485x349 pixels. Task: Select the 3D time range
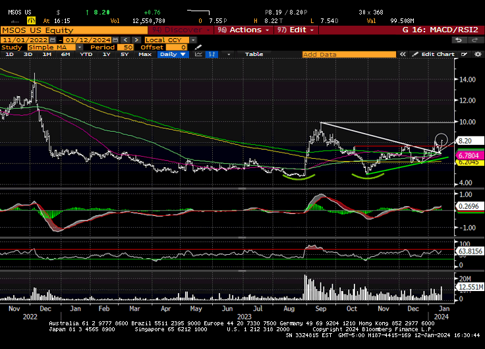pyautogui.click(x=28, y=55)
